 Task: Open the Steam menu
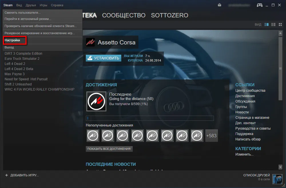tap(8, 5)
